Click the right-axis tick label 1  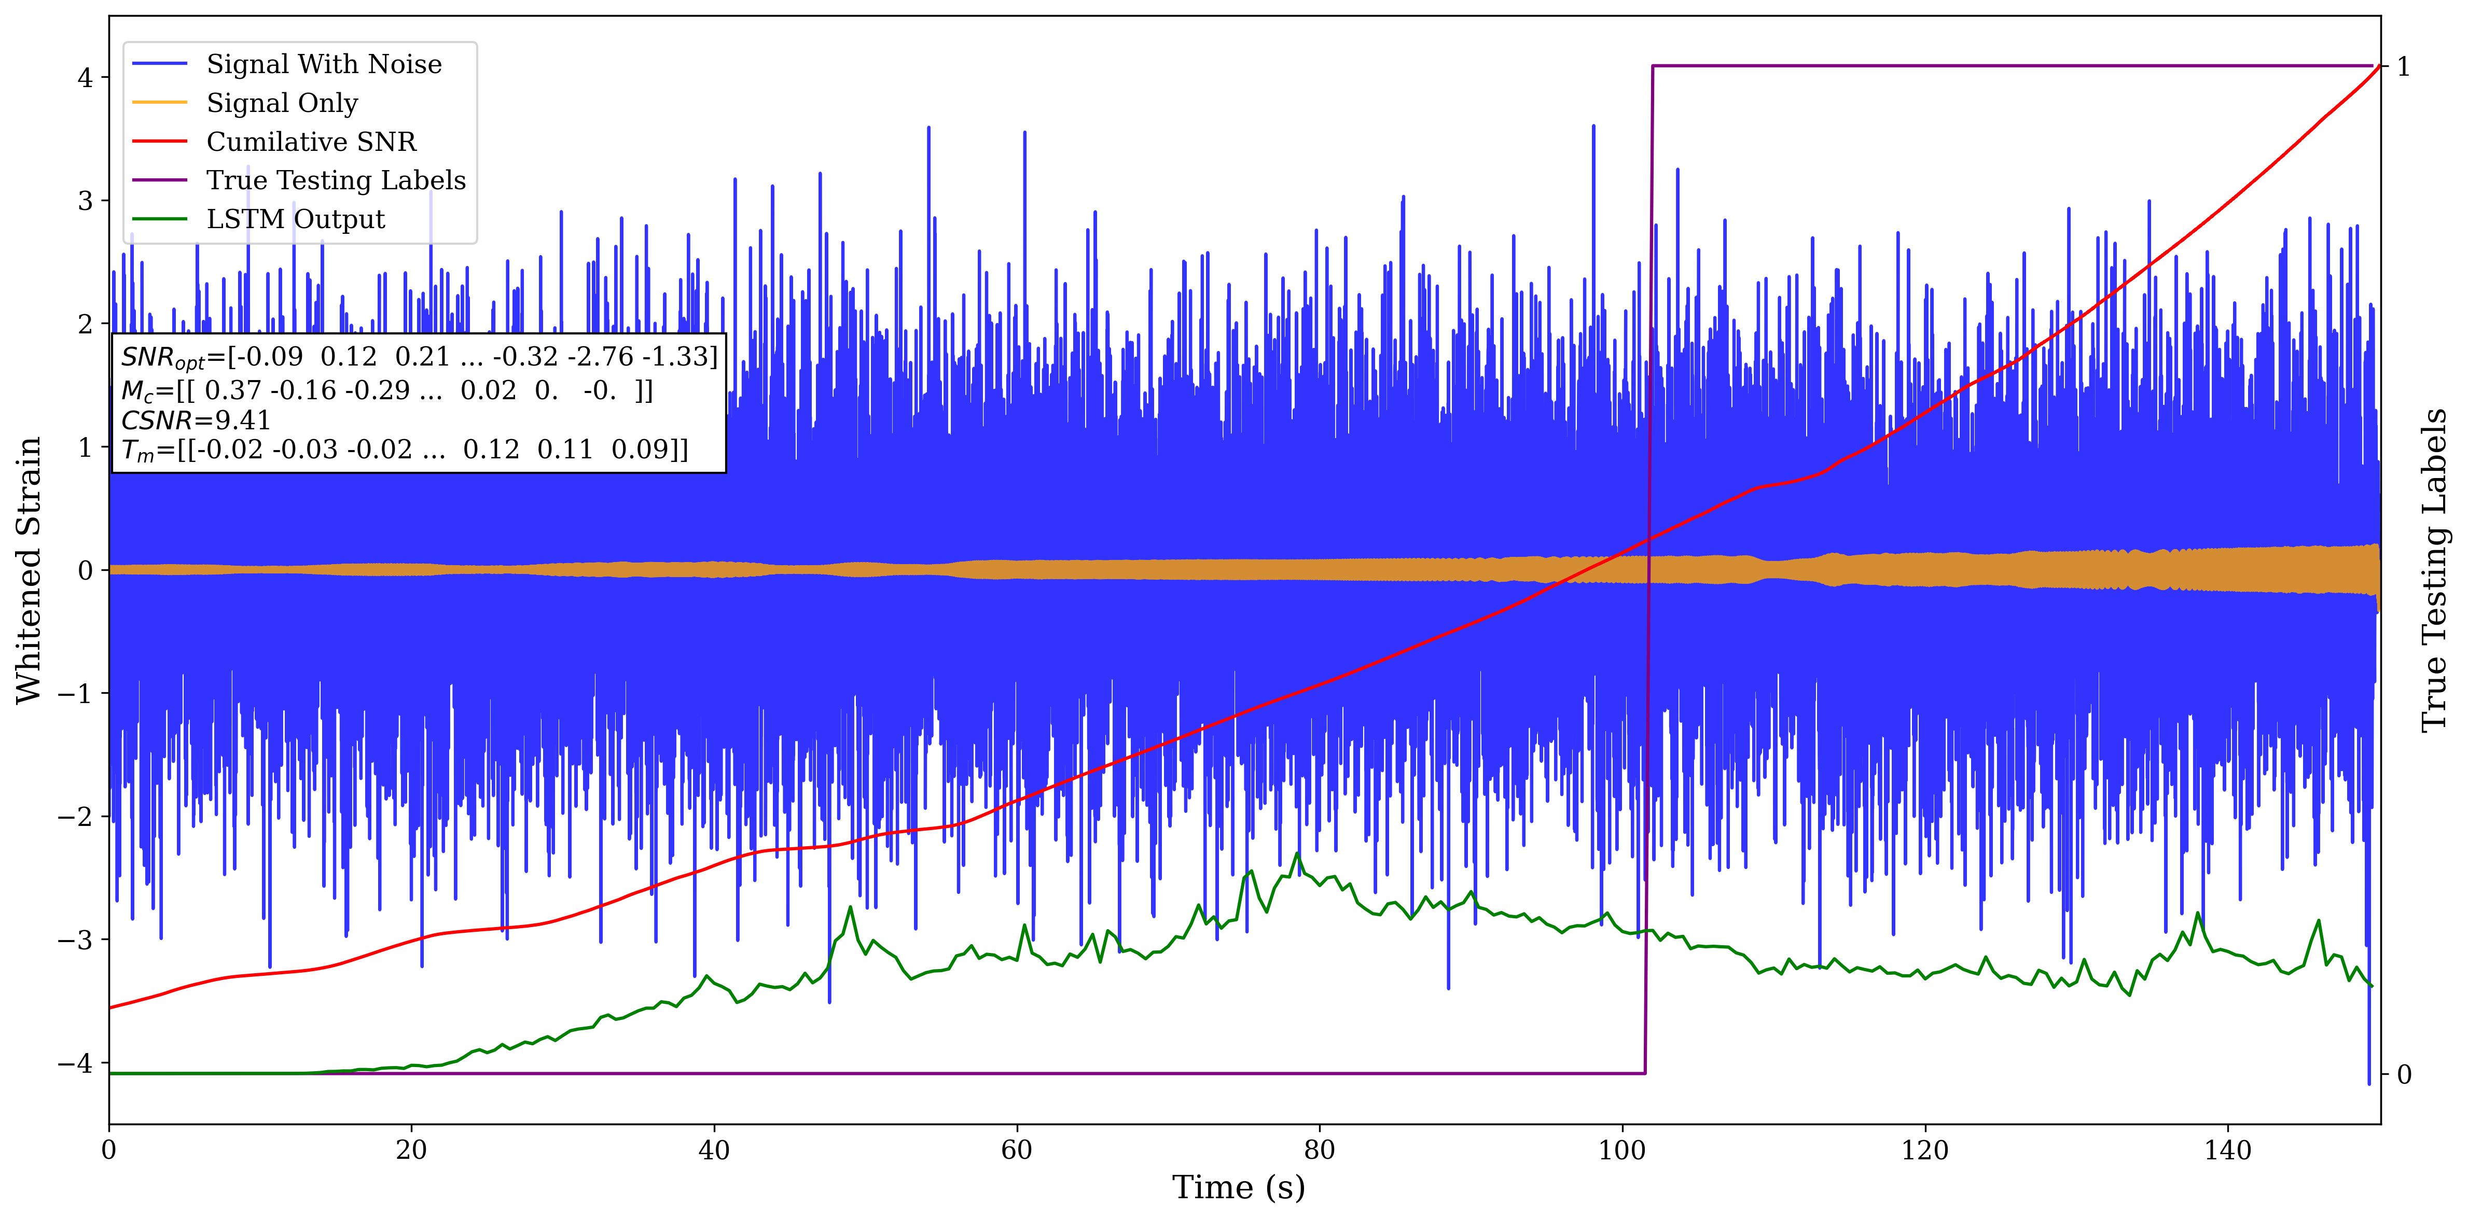[2404, 67]
